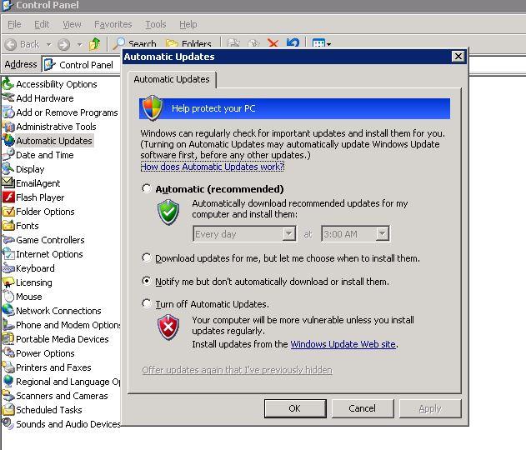Screen dimensions: 526x450
Task: Open the Tools menu
Action: click(x=155, y=24)
